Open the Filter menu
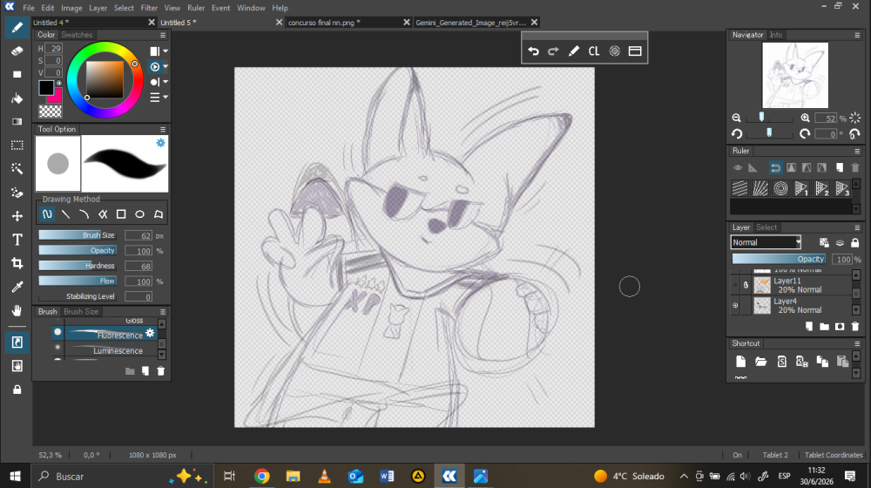The width and height of the screenshot is (871, 488). coord(149,8)
